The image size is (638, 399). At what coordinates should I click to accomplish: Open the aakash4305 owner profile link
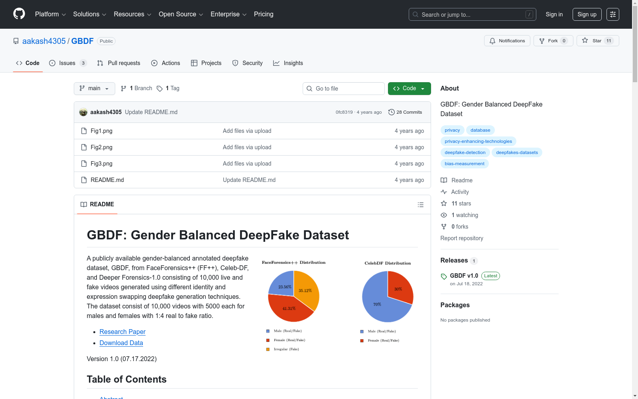[x=44, y=41]
